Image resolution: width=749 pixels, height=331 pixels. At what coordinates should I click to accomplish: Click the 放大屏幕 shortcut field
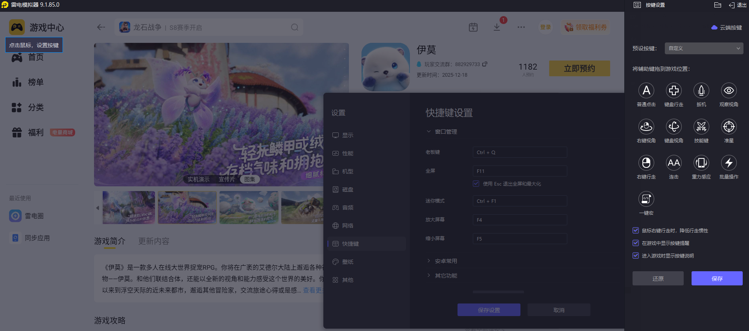(520, 220)
